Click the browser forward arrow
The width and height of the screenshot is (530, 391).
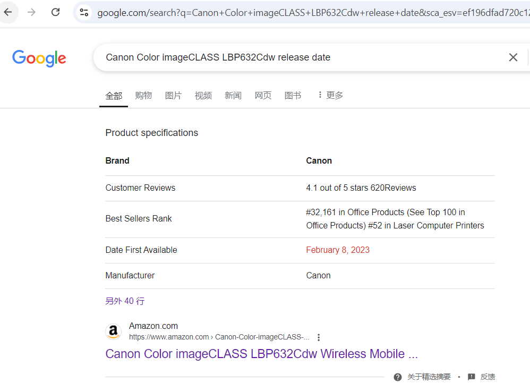(32, 12)
